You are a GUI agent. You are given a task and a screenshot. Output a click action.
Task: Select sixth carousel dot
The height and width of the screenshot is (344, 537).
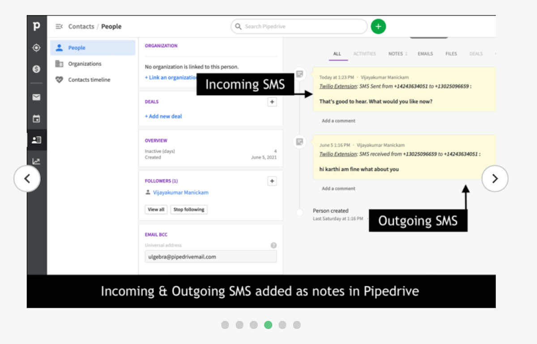tap(297, 325)
